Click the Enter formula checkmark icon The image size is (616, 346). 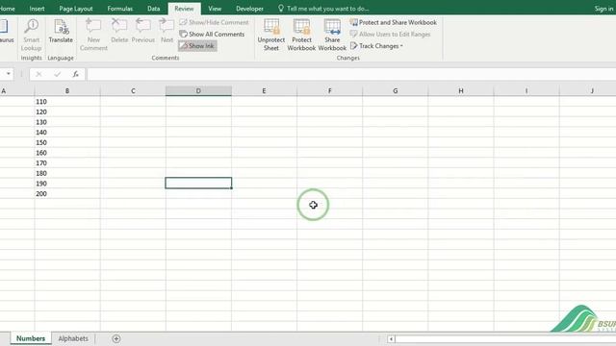coord(58,74)
